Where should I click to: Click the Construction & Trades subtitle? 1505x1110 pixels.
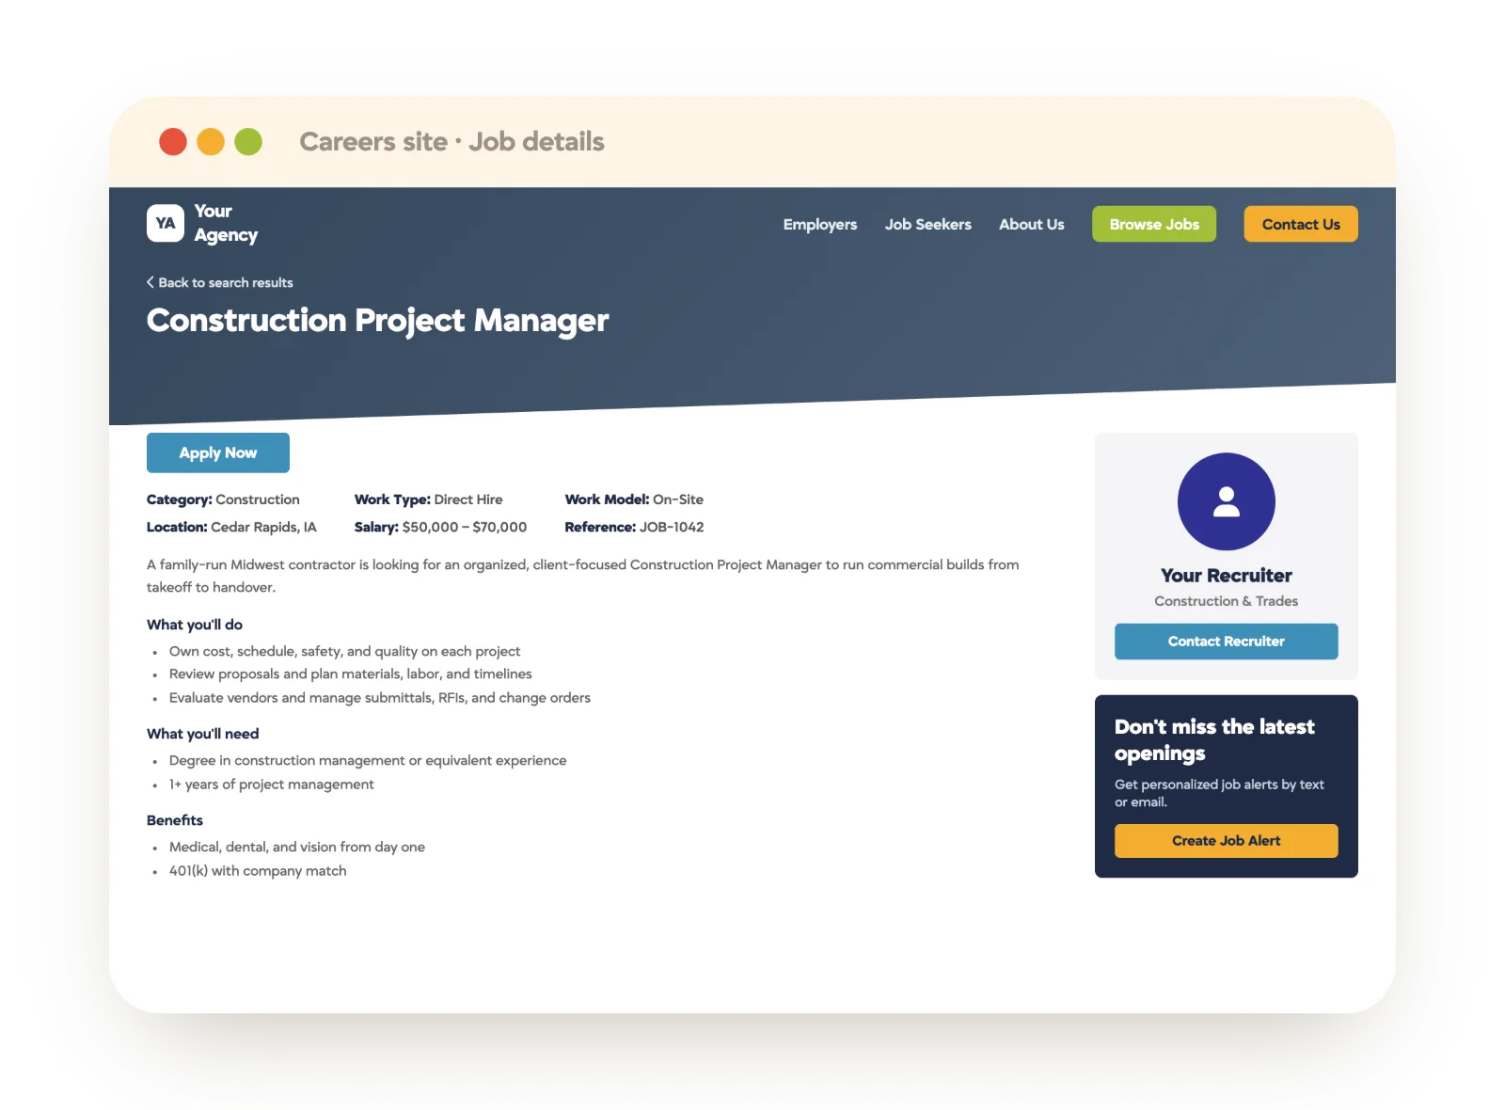click(1226, 601)
